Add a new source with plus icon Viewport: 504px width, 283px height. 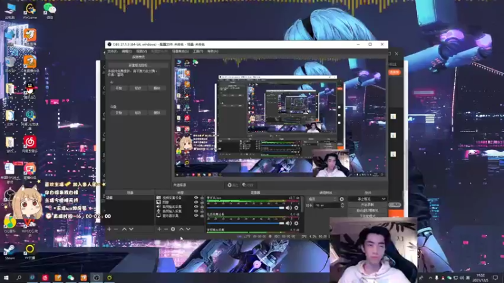pyautogui.click(x=159, y=229)
